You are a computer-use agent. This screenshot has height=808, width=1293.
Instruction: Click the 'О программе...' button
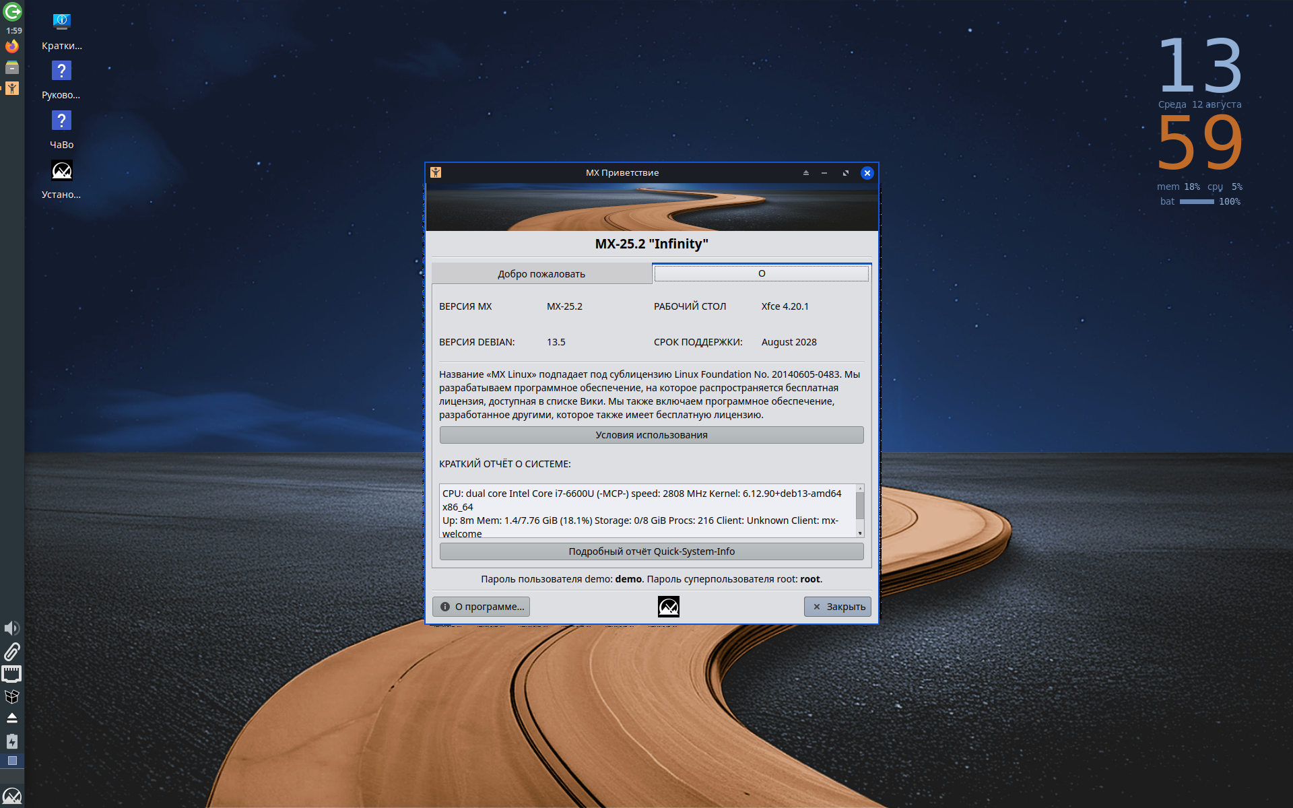[482, 607]
